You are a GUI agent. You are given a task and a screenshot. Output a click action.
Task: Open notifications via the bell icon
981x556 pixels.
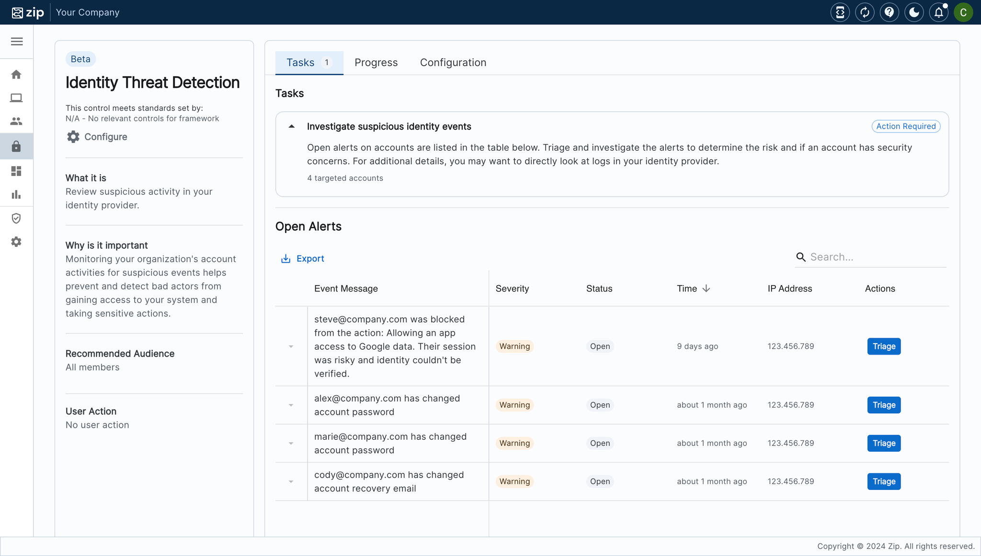tap(938, 12)
